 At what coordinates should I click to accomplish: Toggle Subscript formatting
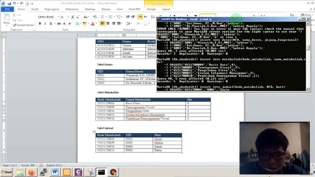[64, 24]
